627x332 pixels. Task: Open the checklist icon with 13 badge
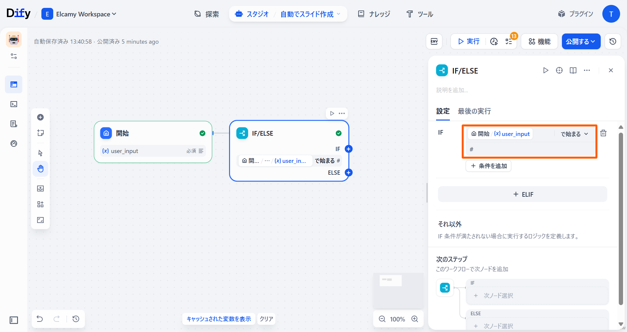509,41
